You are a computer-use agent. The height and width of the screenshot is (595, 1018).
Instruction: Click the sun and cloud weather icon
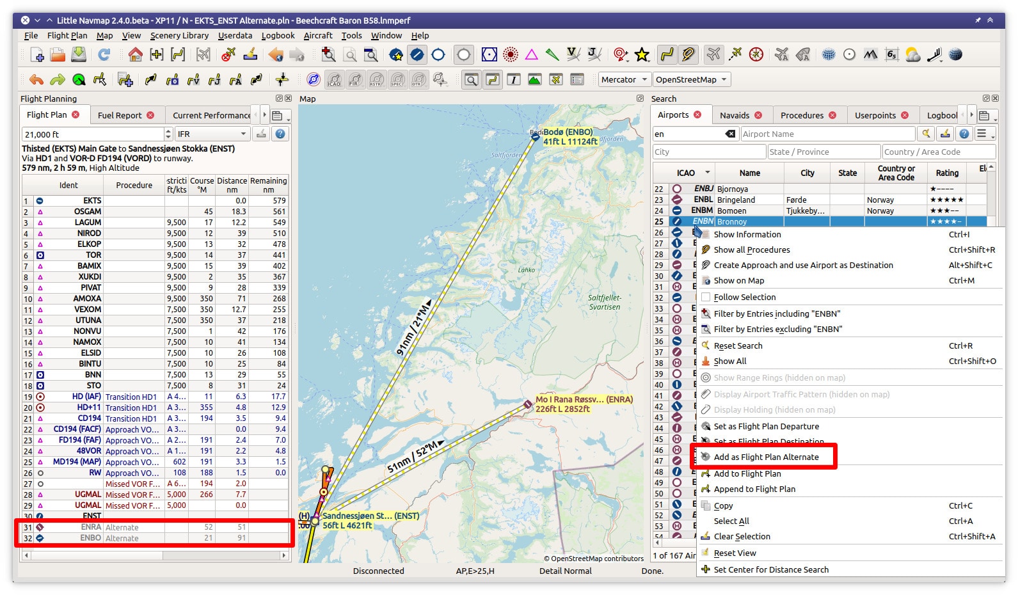(913, 55)
